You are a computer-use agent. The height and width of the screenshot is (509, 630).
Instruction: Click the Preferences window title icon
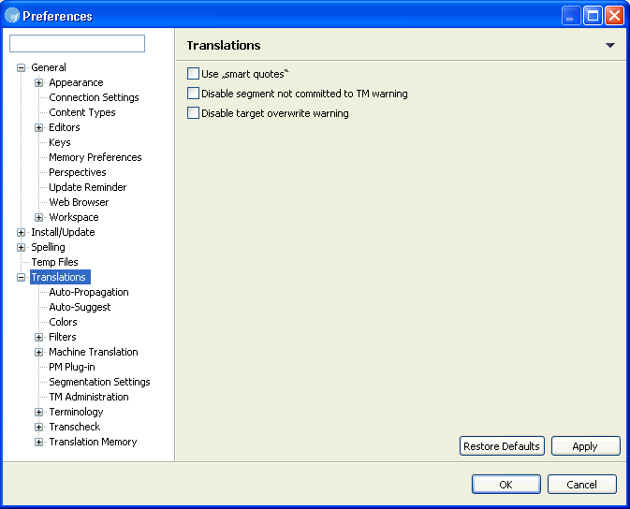click(12, 16)
